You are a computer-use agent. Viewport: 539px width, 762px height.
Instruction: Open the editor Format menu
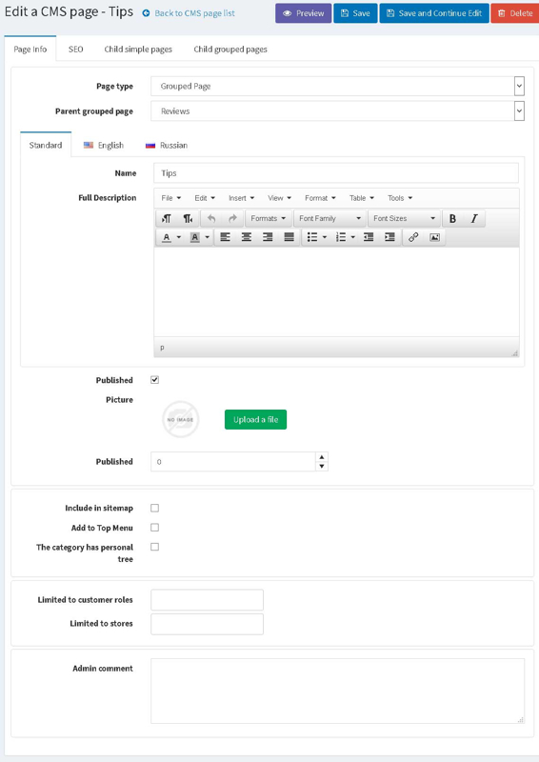click(x=320, y=198)
